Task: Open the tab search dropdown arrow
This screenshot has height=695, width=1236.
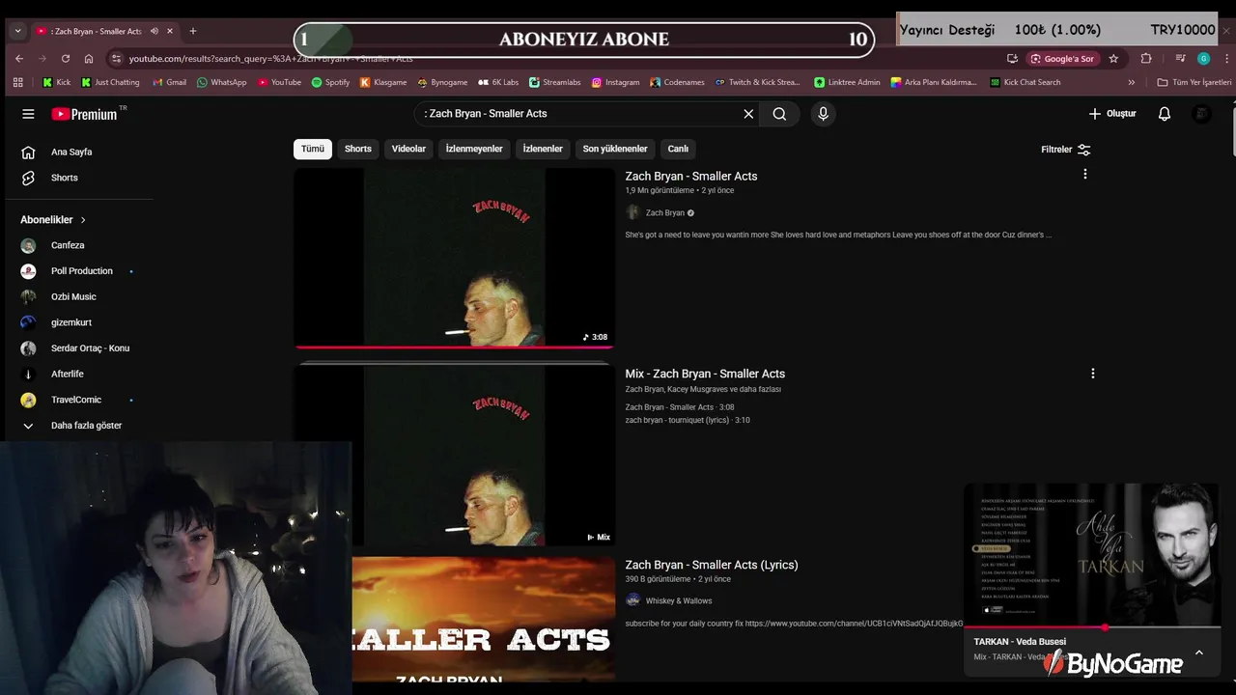Action: click(17, 31)
